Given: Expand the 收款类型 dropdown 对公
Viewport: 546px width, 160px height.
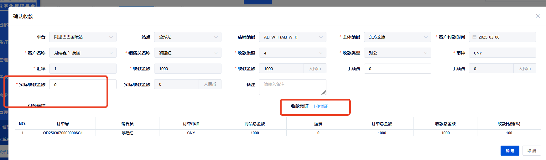Looking at the screenshot, I should [x=398, y=53].
